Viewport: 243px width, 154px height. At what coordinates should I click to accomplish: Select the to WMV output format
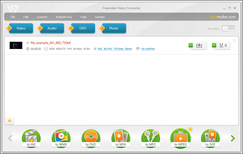pyautogui.click(x=61, y=138)
